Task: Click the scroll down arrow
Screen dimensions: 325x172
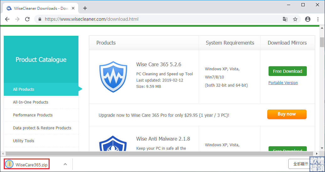Action: click(x=322, y=148)
